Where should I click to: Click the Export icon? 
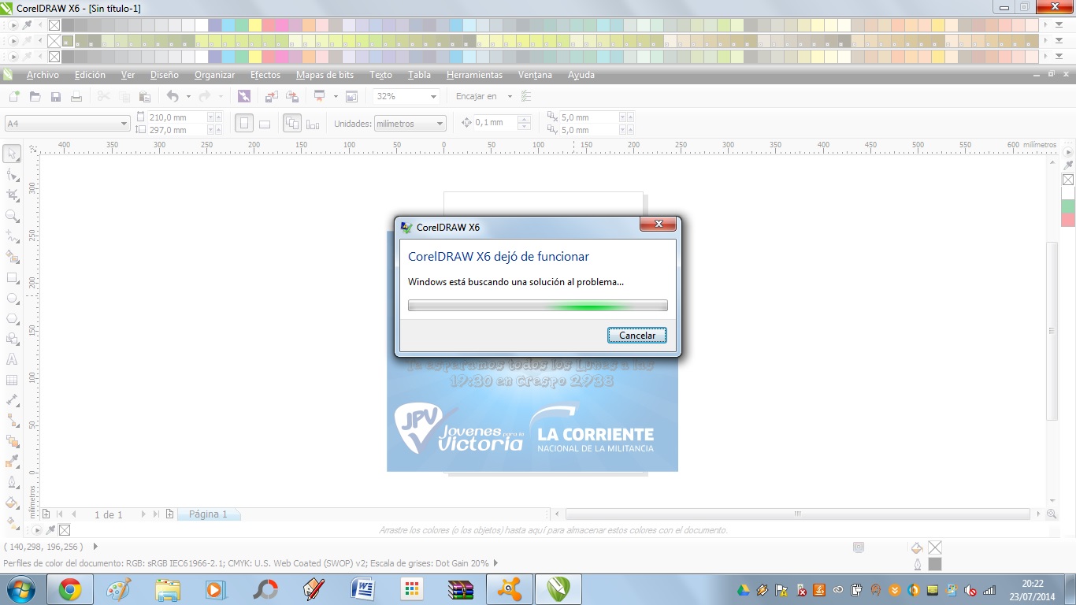pos(292,96)
